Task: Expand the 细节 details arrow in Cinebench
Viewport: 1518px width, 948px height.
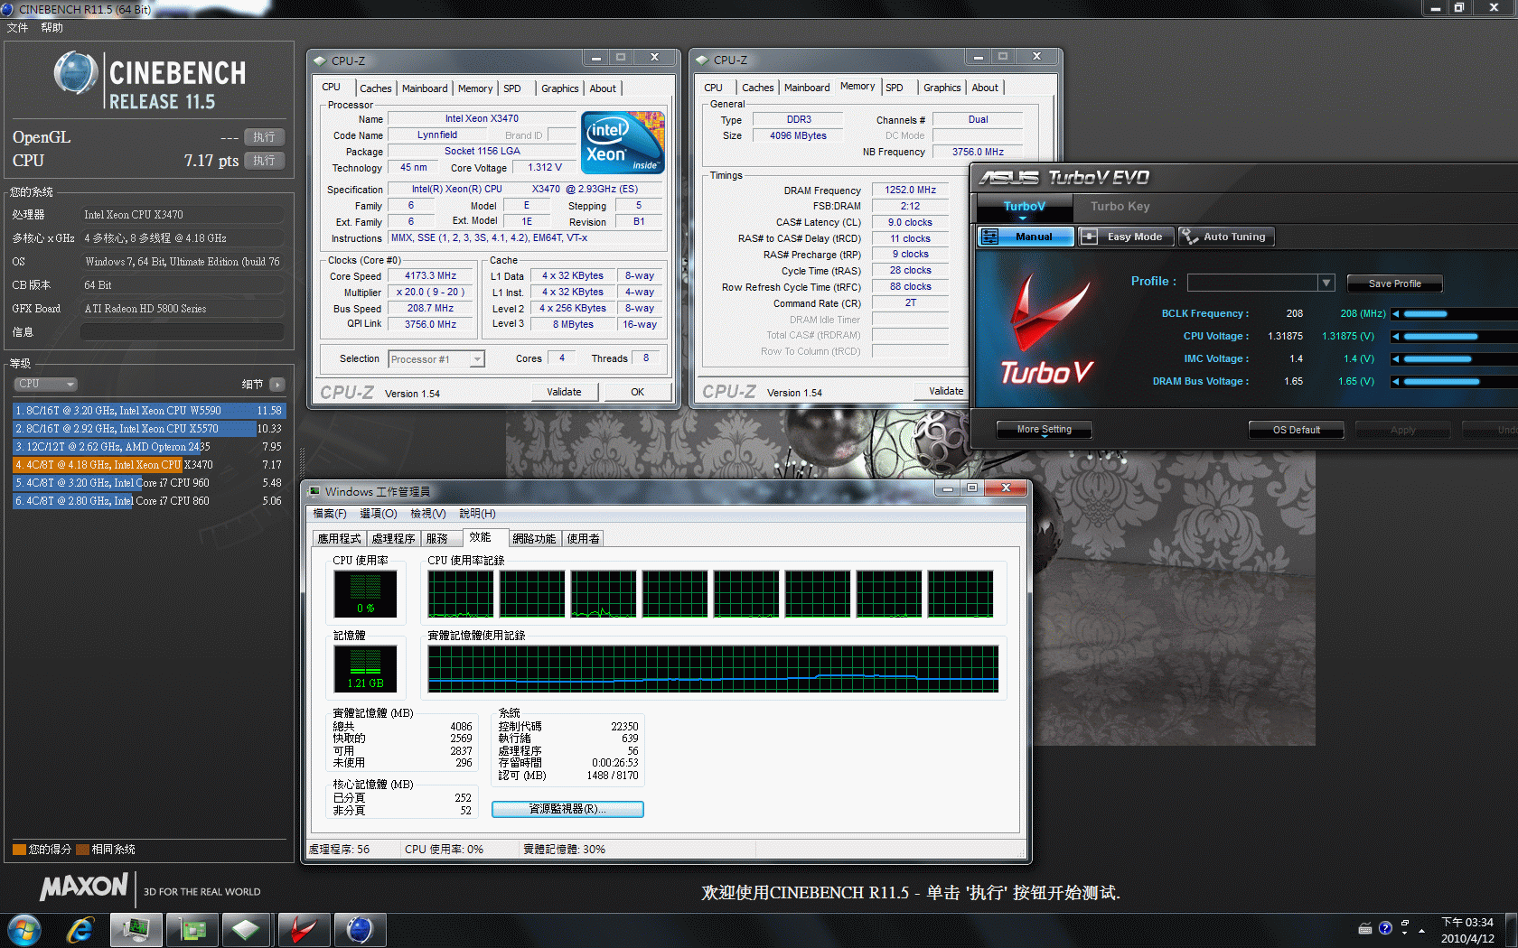Action: point(276,385)
